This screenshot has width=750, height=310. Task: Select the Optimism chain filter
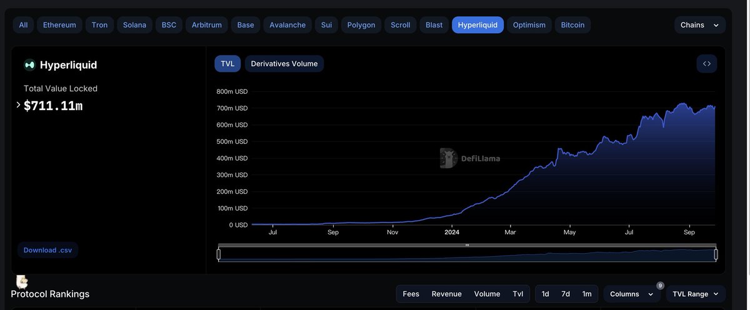click(529, 25)
